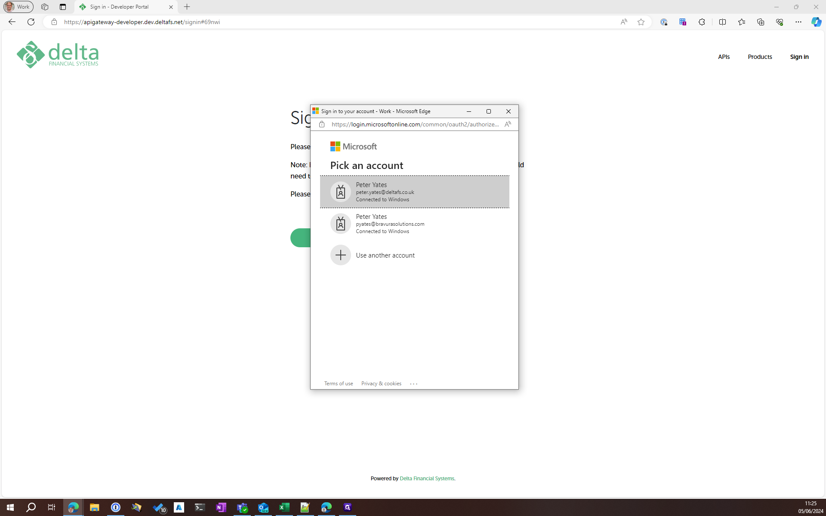The width and height of the screenshot is (826, 516).
Task: Select the peter.yates@deltafs.co.uk account
Action: pyautogui.click(x=414, y=192)
